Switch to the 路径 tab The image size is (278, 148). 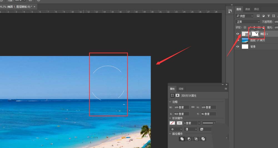[x=256, y=9]
